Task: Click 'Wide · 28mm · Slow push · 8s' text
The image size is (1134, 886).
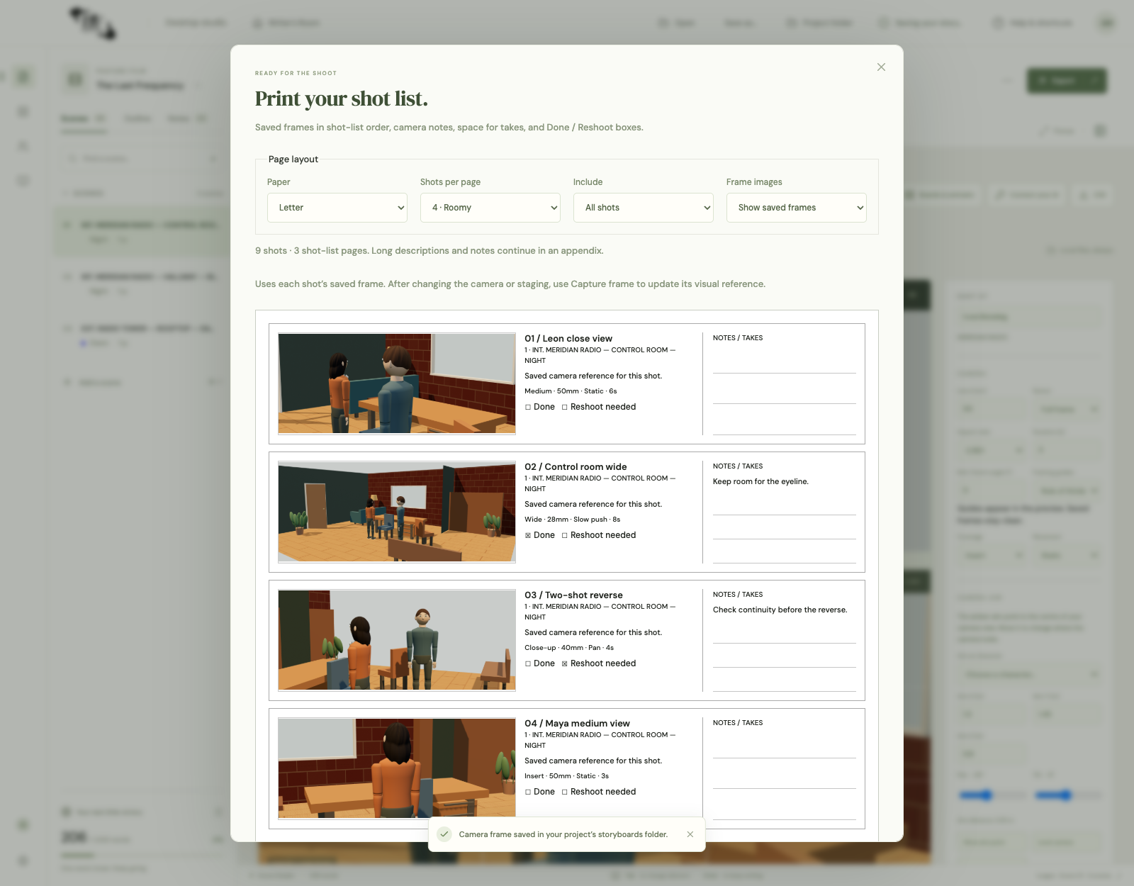Action: (573, 520)
